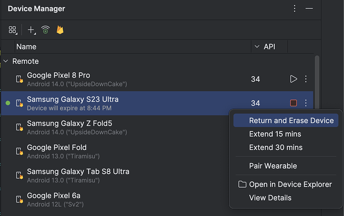Choose Extend 15 mins
Screen dimensions: 344x216
point(275,134)
